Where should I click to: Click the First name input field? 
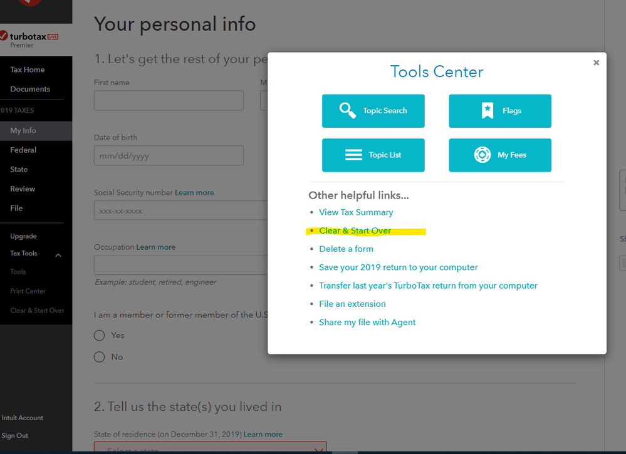[x=169, y=101]
